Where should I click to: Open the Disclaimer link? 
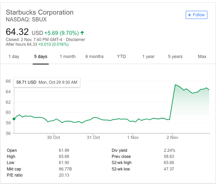[75, 40]
